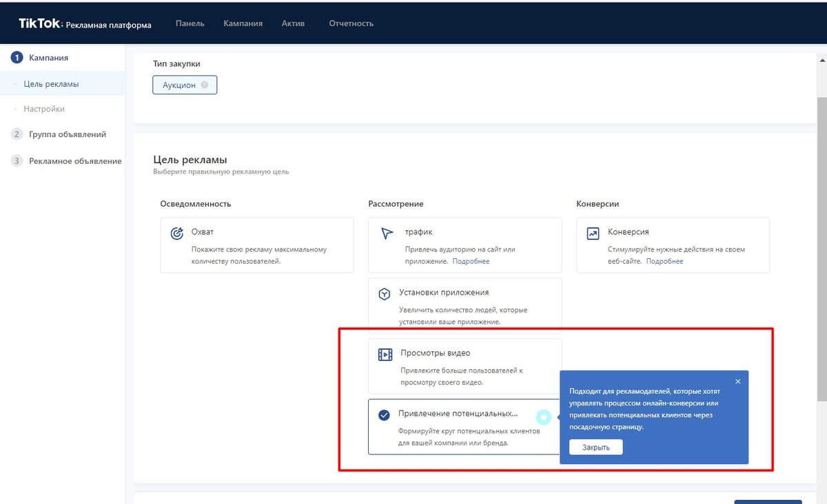Click Рекламная платформа header text
The height and width of the screenshot is (504, 827).
tap(109, 25)
